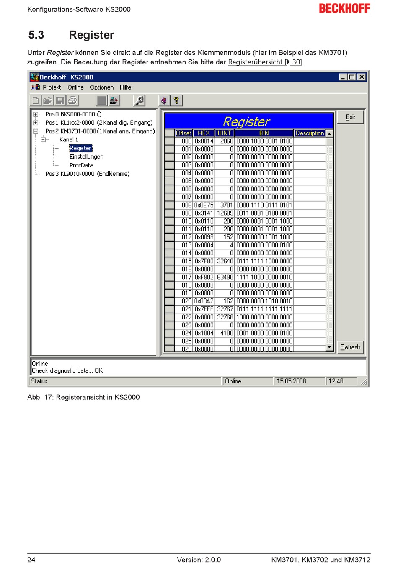The height and width of the screenshot is (573, 398).
Task: Click HEX cell 0x0004 of register 013
Action: pyautogui.click(x=204, y=245)
